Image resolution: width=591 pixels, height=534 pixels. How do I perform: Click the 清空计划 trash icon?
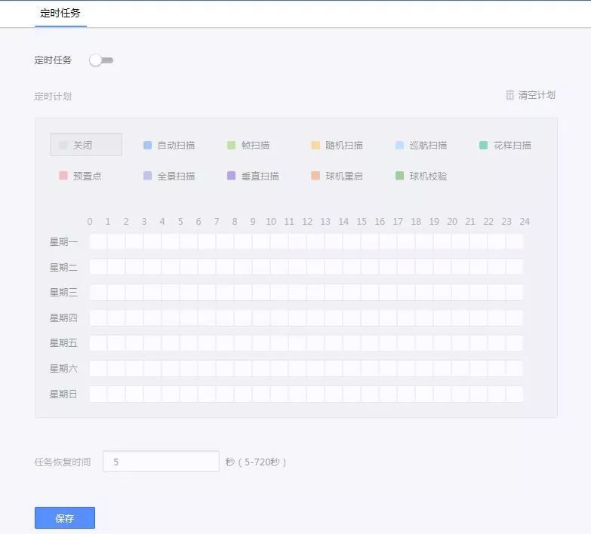[510, 95]
